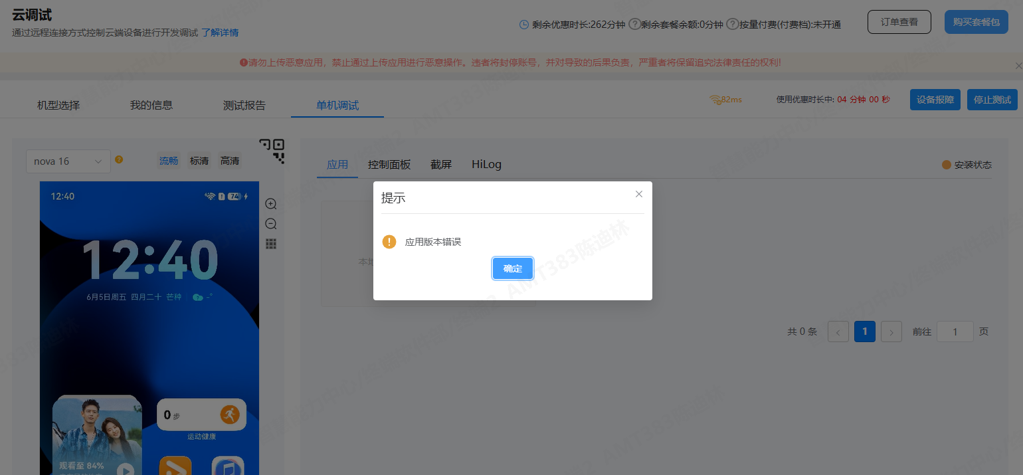Screen dimensions: 1023x475
Task: Open the 控制面板 tab
Action: (x=389, y=164)
